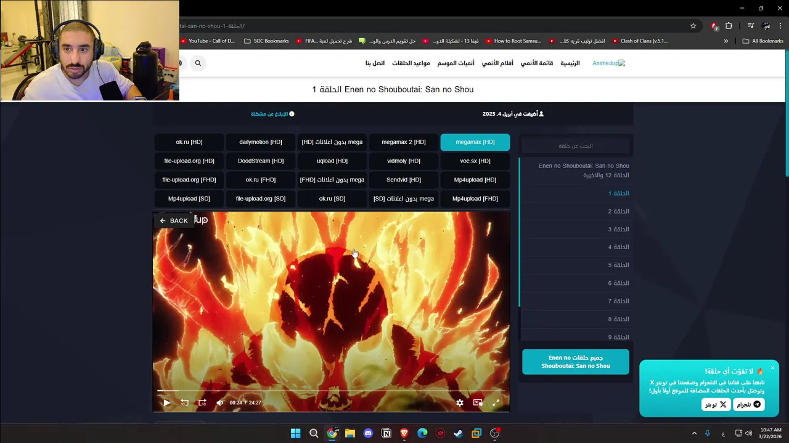Open Brave browser from the taskbar
789x443 pixels.
click(404, 433)
